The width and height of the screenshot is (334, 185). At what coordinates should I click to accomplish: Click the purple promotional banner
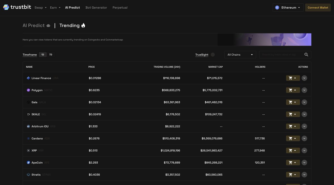264,40
